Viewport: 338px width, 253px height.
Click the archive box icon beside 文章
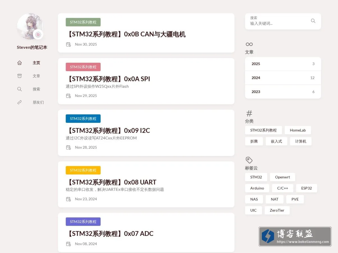(x=19, y=76)
